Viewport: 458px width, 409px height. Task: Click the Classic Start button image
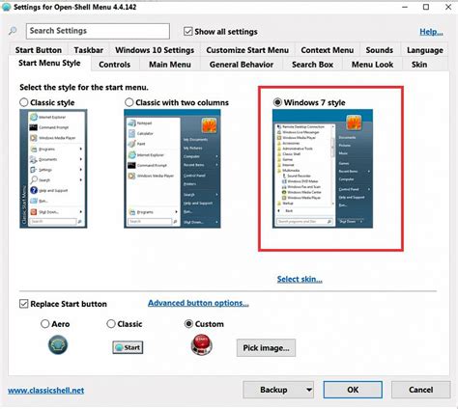pos(128,347)
